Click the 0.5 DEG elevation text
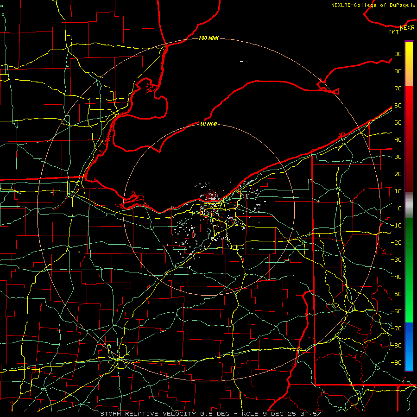417x417 pixels. coord(216,414)
